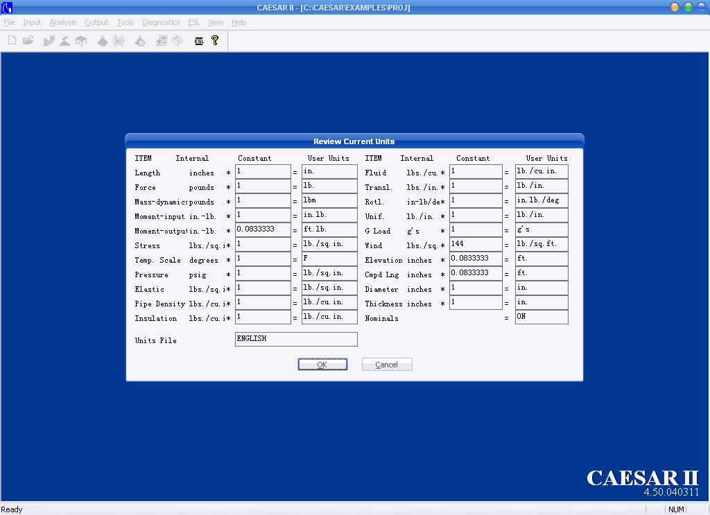This screenshot has width=710, height=515.
Task: Click the static analysis toolbar icon
Action: coord(103,41)
